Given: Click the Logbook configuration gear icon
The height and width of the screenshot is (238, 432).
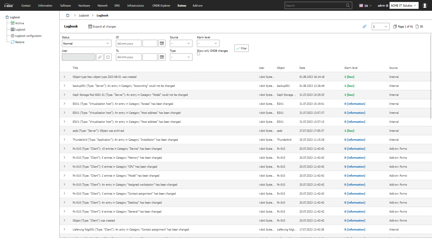Looking at the screenshot, I should pos(13,36).
